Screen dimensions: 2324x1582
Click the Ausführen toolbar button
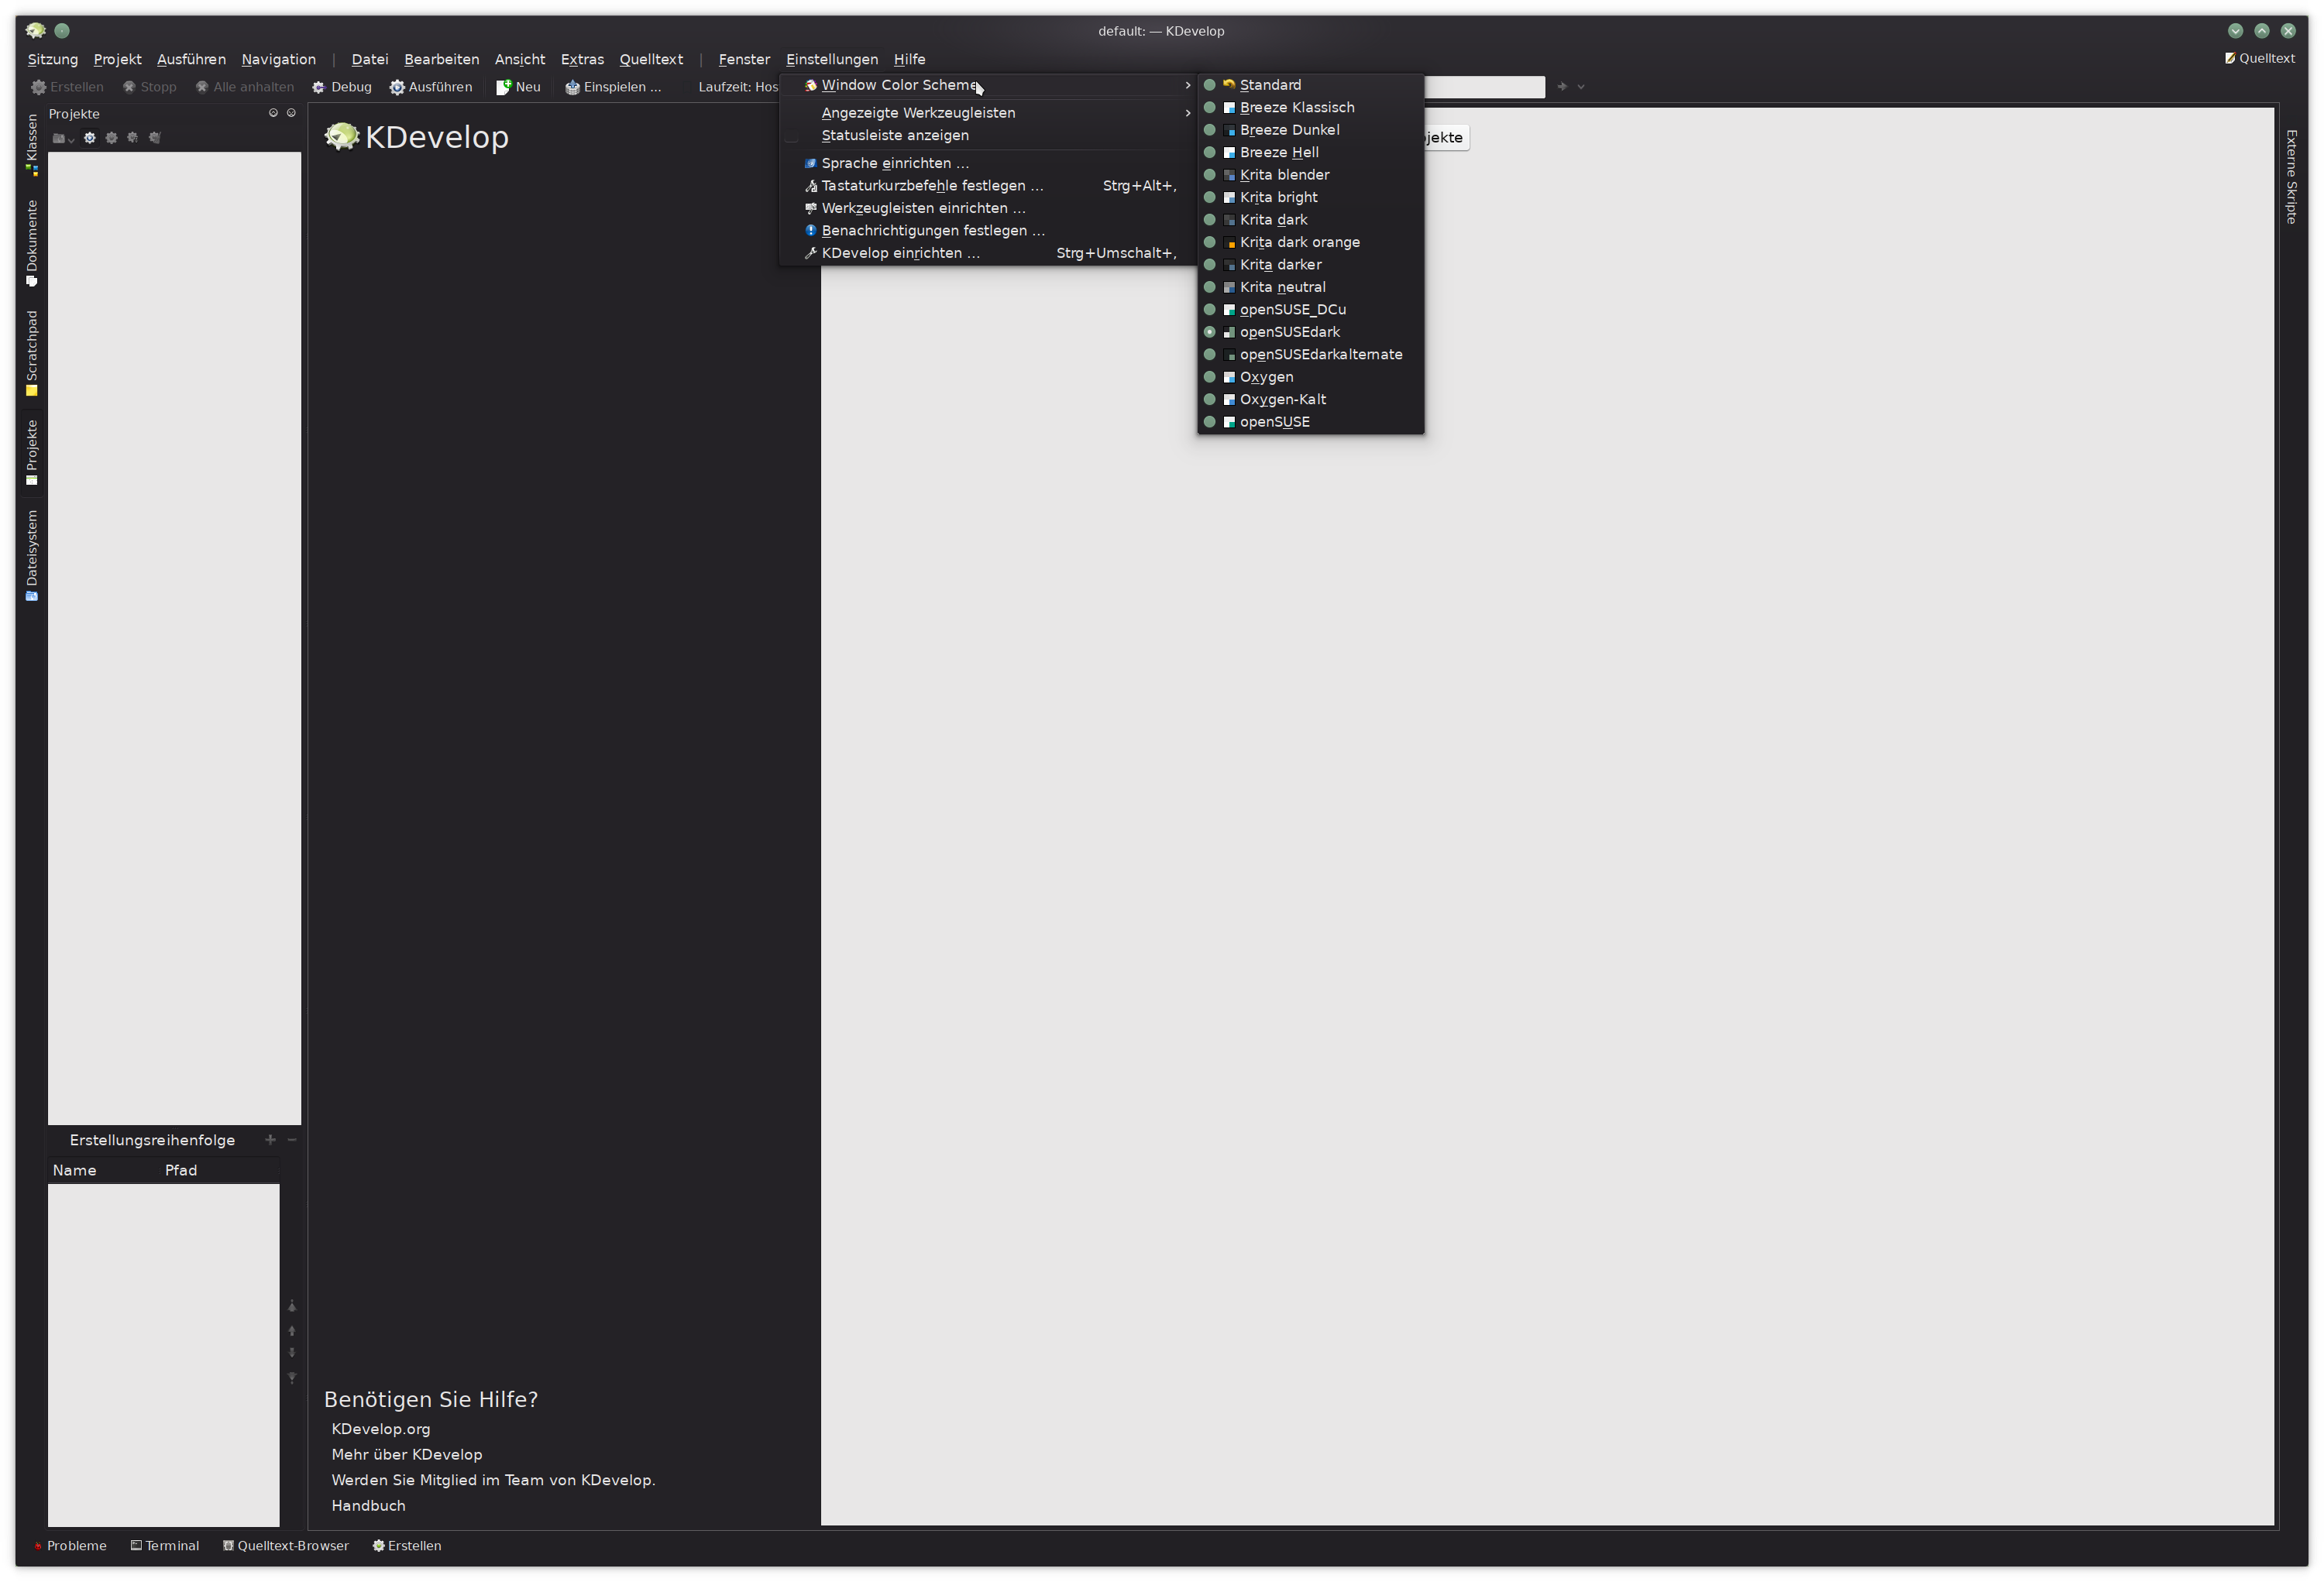(431, 87)
